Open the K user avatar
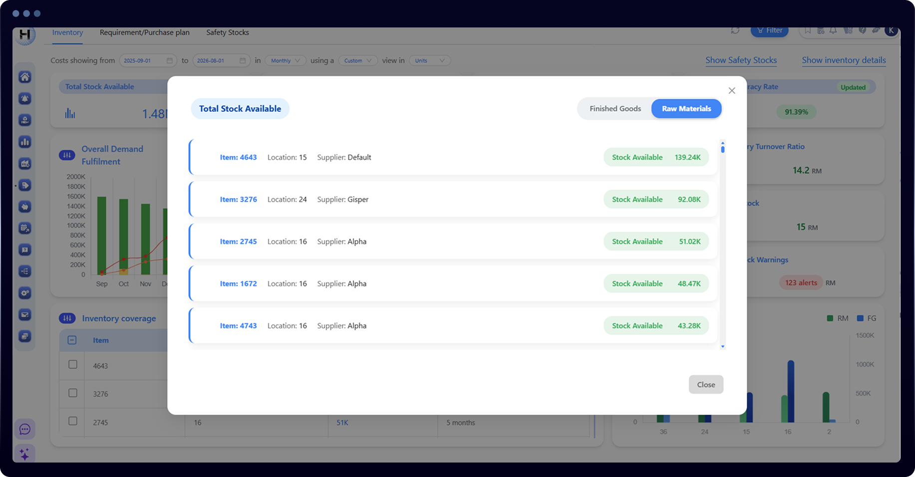The height and width of the screenshot is (477, 915). point(891,31)
